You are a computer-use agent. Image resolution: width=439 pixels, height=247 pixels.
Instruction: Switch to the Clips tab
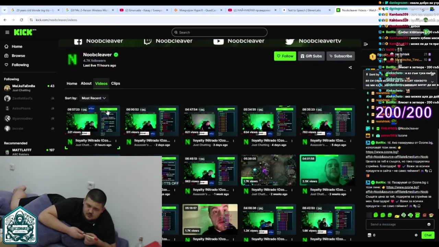[x=116, y=83]
